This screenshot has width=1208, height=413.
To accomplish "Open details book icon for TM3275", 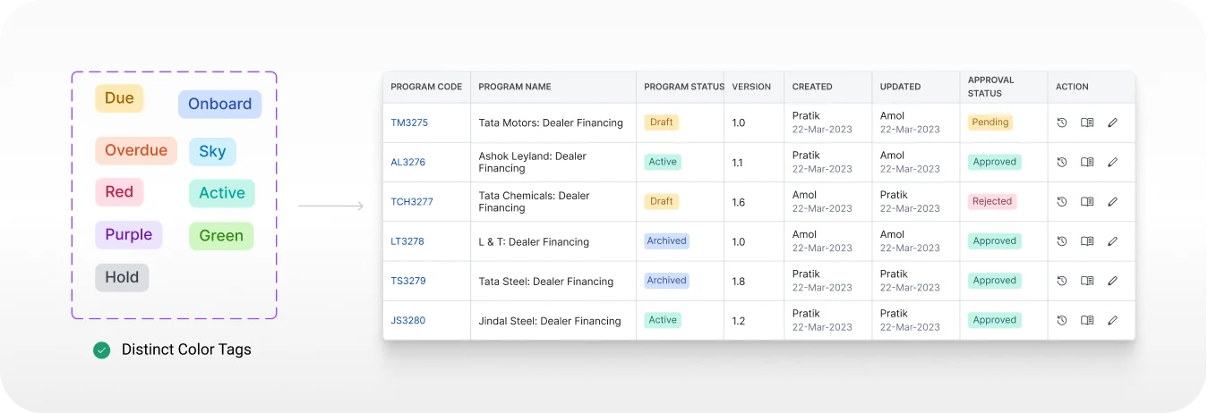I will (x=1087, y=122).
